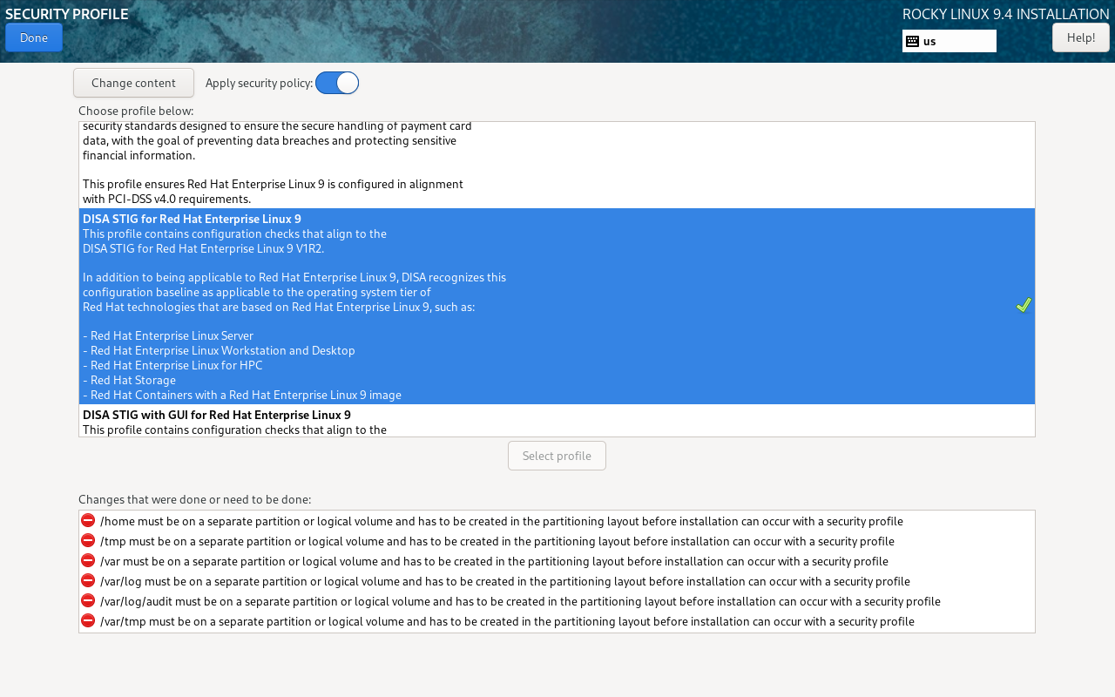This screenshot has height=697, width=1115.
Task: Click Changes that were done label
Action: tap(194, 499)
